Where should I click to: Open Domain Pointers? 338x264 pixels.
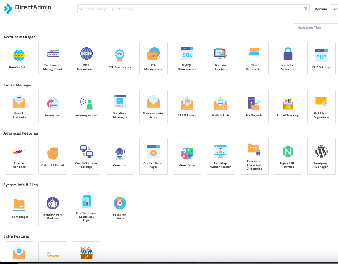point(221,59)
